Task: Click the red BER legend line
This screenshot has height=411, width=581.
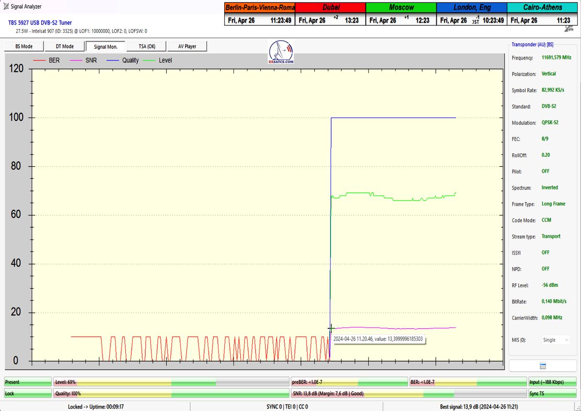Action: coord(39,60)
